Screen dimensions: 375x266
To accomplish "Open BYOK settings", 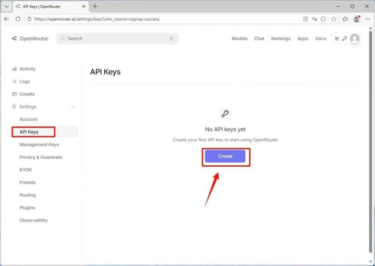I will tap(26, 170).
